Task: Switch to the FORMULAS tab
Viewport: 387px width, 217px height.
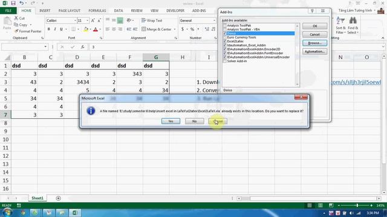Action: click(97, 11)
